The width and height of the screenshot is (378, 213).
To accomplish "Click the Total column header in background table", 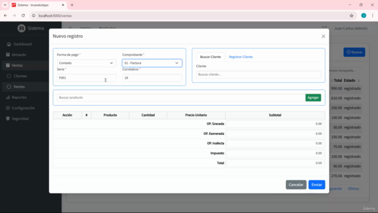I will [x=338, y=80].
